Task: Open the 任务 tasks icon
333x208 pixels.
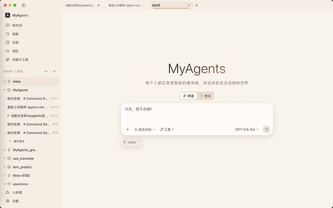Action: pyautogui.click(x=8, y=42)
